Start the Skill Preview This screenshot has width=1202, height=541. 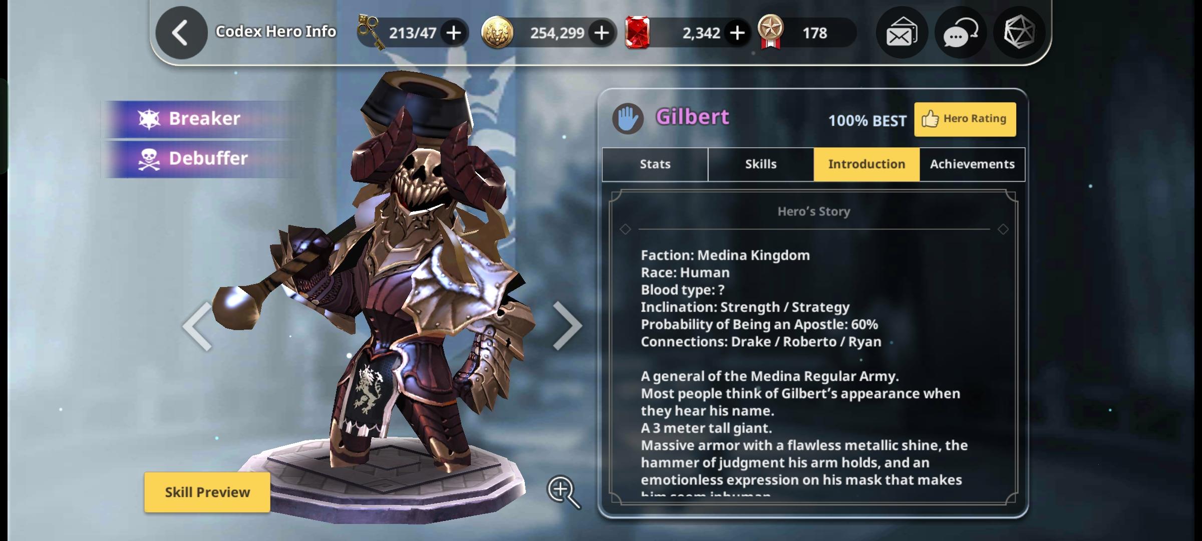click(207, 492)
